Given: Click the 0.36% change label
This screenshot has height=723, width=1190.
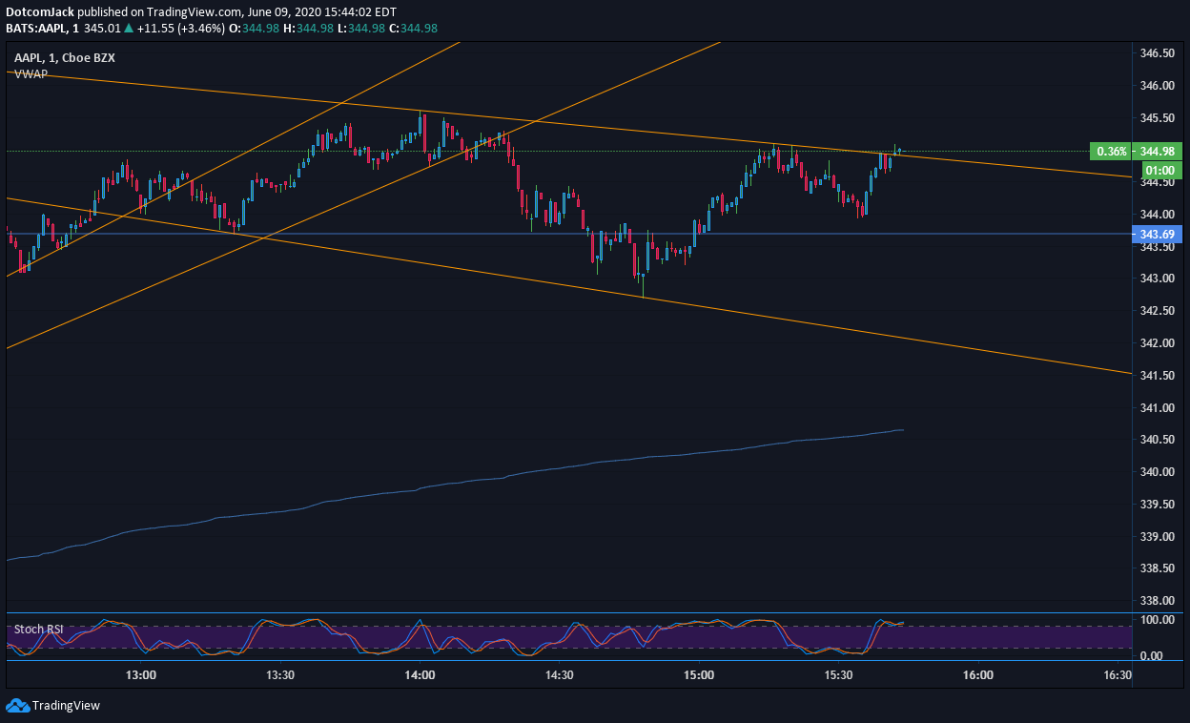Looking at the screenshot, I should [1113, 151].
